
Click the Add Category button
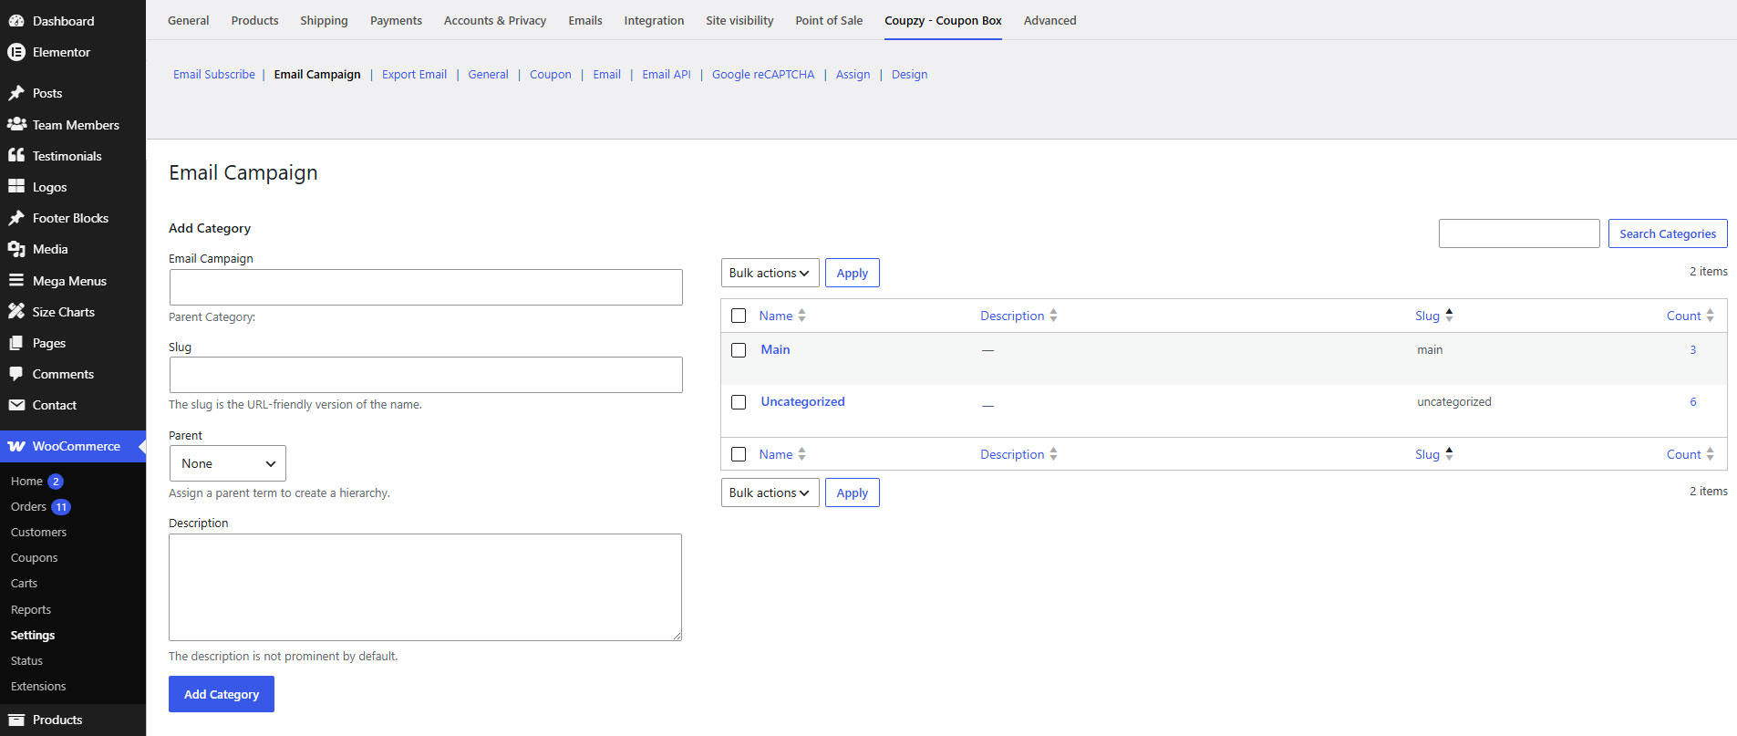pyautogui.click(x=222, y=694)
